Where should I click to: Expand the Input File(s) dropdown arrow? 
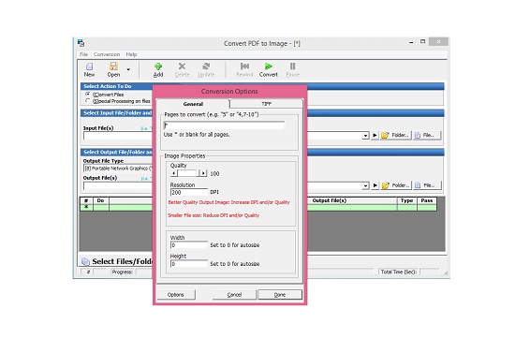click(x=365, y=136)
